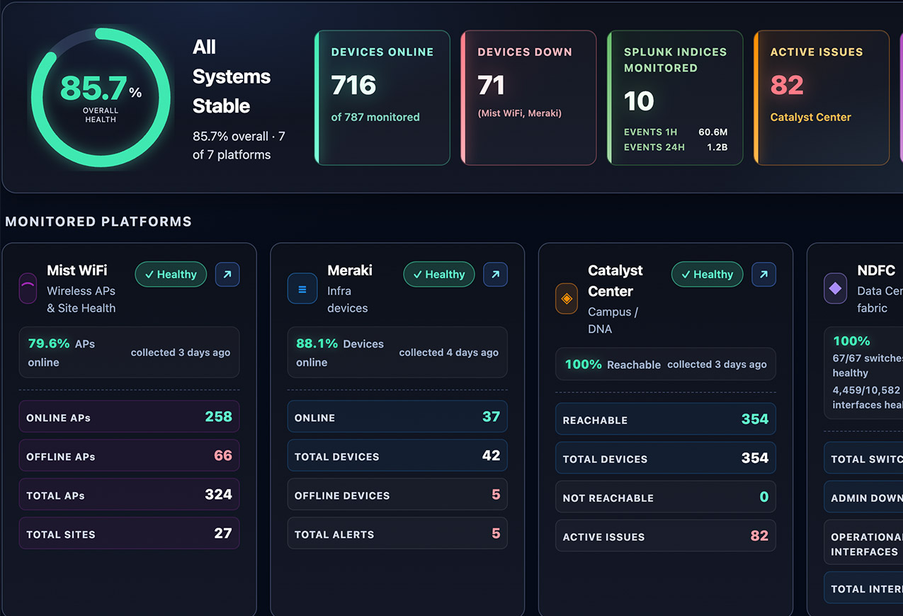Viewport: 903px width, 616px height.
Task: Click the Mist WiFi card title
Action: [77, 270]
